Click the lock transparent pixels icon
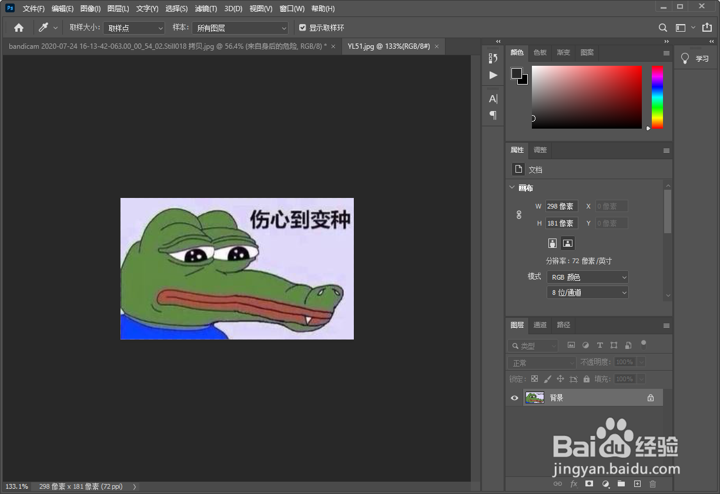720x494 pixels. pyautogui.click(x=534, y=379)
